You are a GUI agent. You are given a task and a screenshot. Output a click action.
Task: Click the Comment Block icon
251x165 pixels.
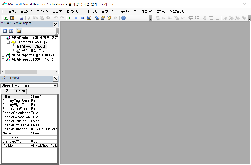[211, 18]
